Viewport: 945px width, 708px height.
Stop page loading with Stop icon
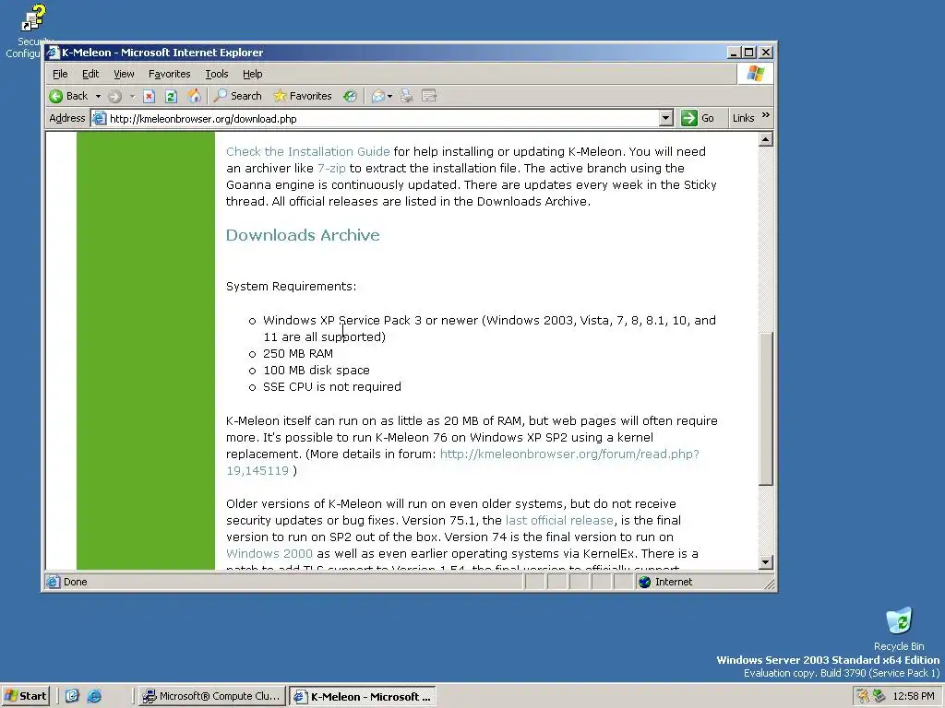[149, 96]
